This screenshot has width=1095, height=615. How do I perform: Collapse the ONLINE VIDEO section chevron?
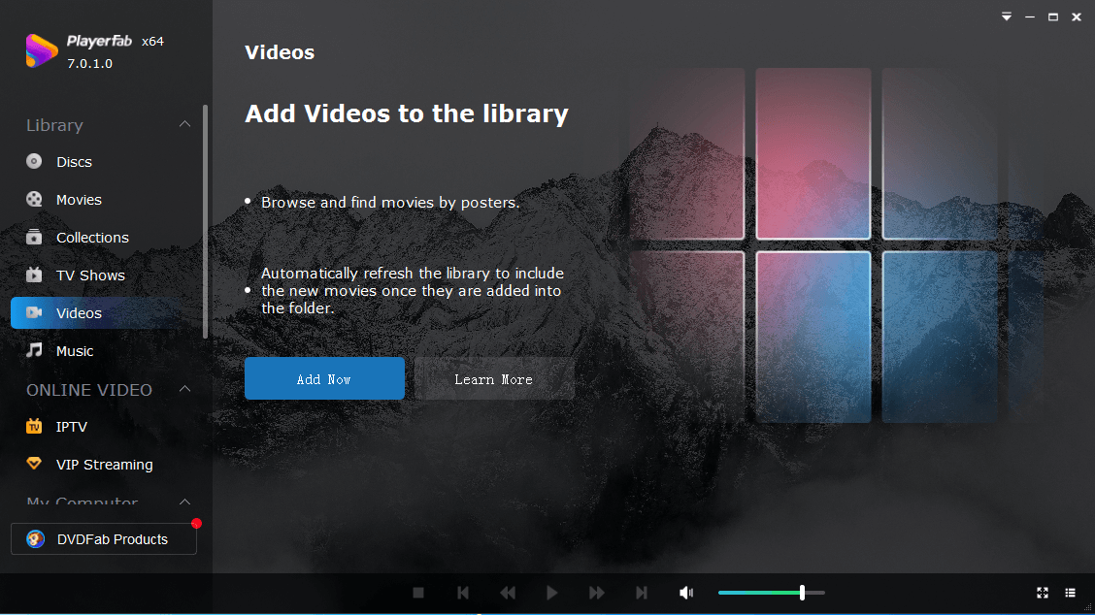click(x=184, y=389)
